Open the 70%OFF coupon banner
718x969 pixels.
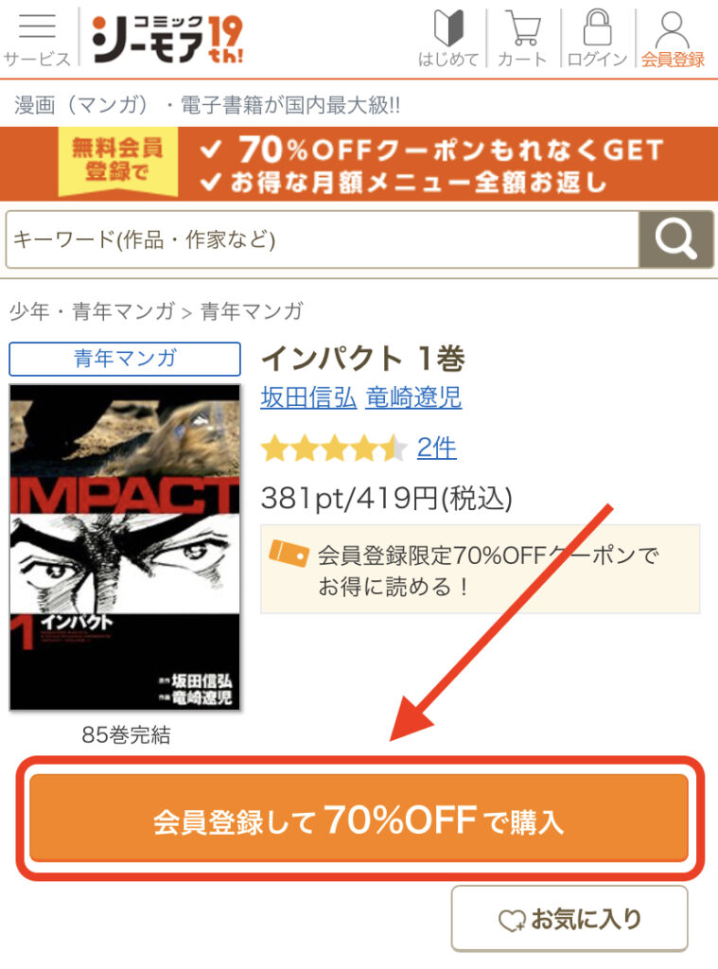pyautogui.click(x=359, y=164)
